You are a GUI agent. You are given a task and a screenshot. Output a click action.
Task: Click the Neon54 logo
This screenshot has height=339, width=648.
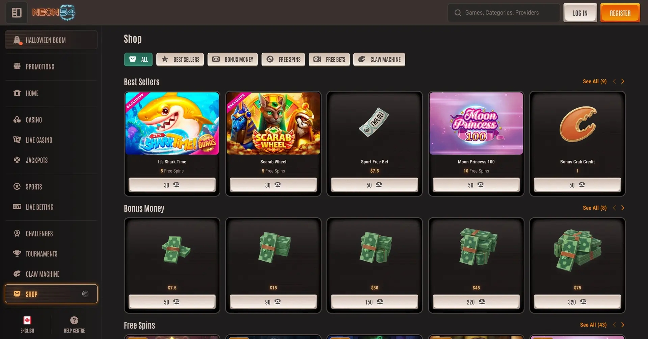[54, 13]
